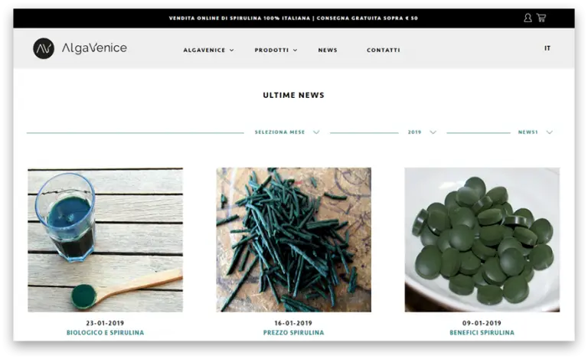Open the 2019 year dropdown
This screenshot has height=359, width=588.
pos(422,132)
